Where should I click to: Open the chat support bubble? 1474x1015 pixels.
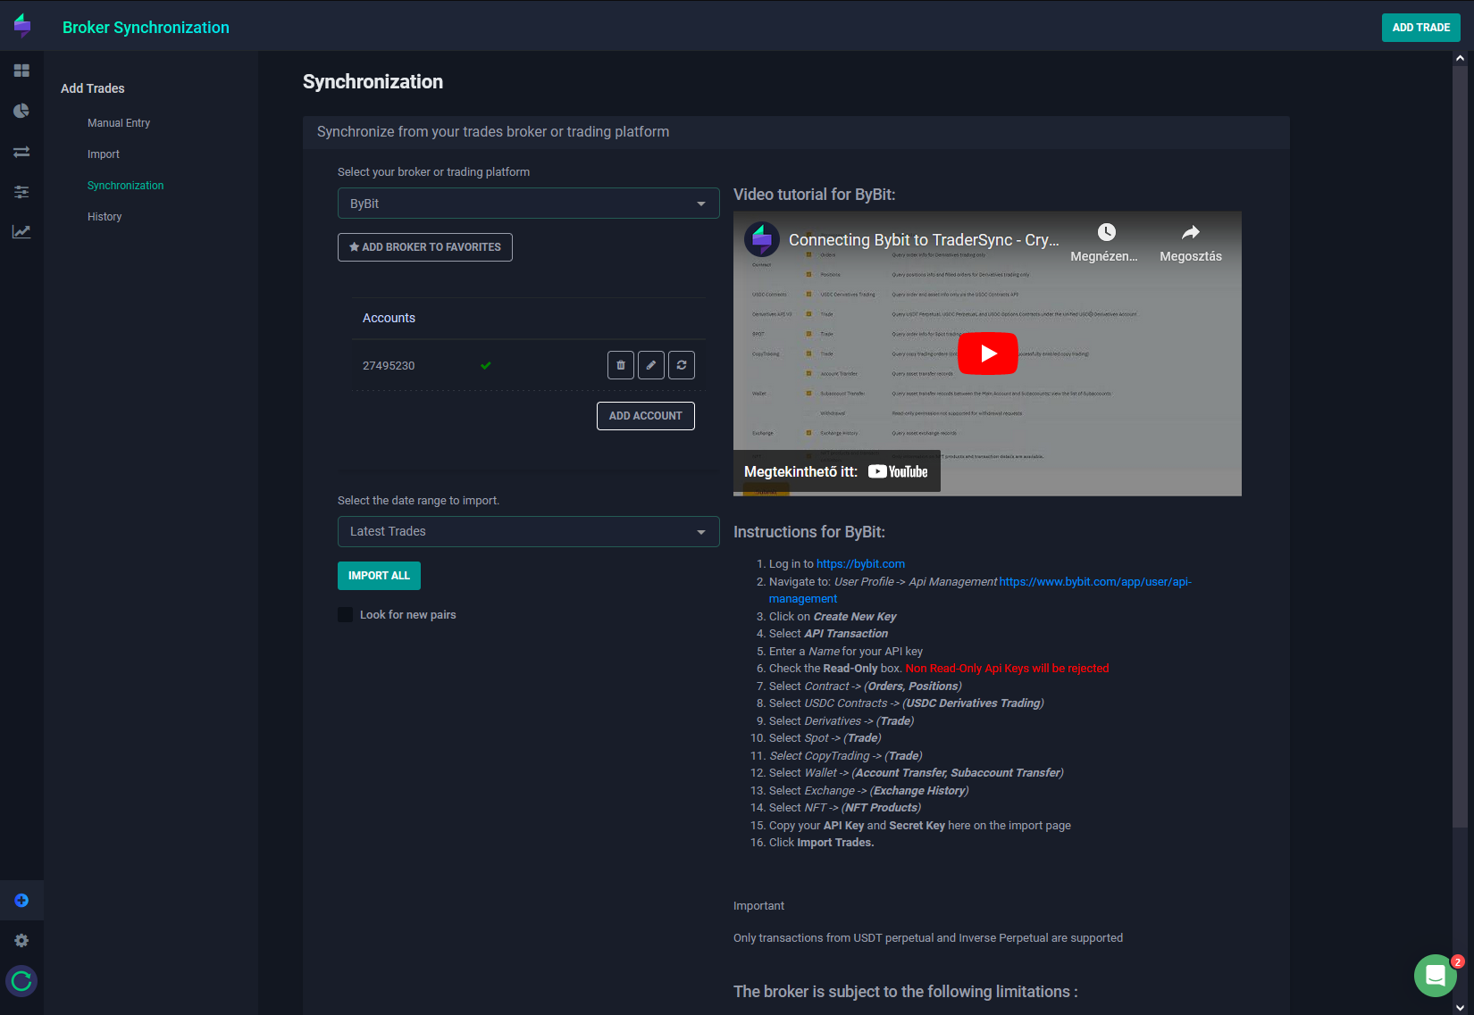click(1435, 976)
